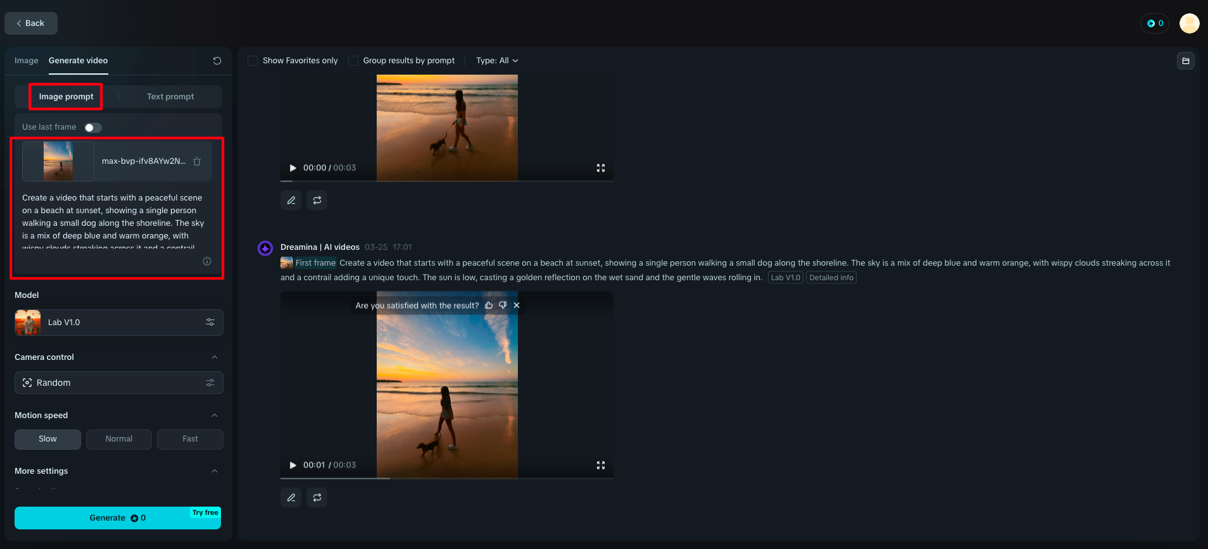Click the First frame thumbnail in the prompt

[287, 263]
